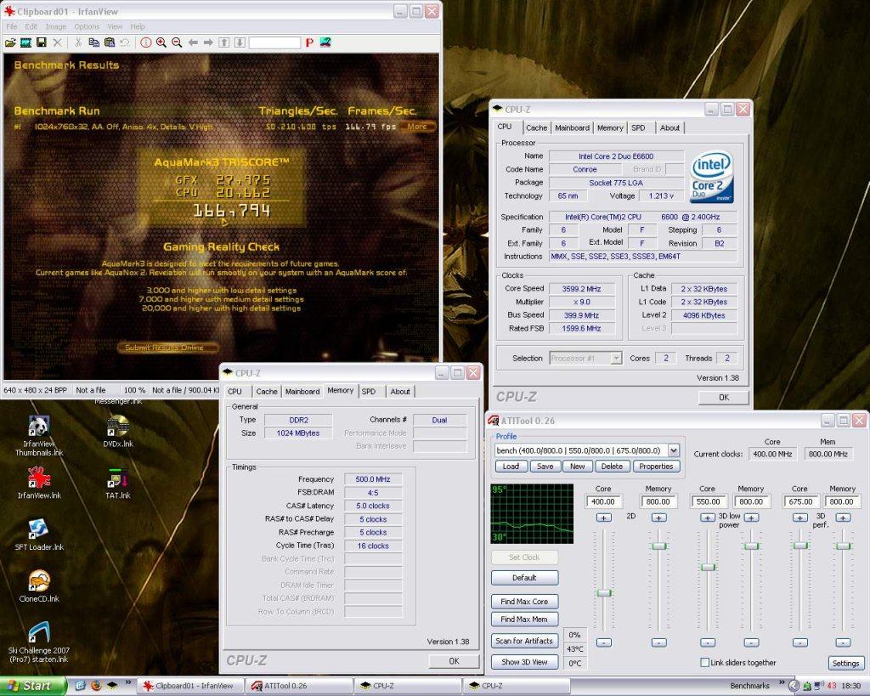Switch to Mainboard tab in processor CPU-Z window
Viewport: 870px width, 696px height.
[572, 127]
